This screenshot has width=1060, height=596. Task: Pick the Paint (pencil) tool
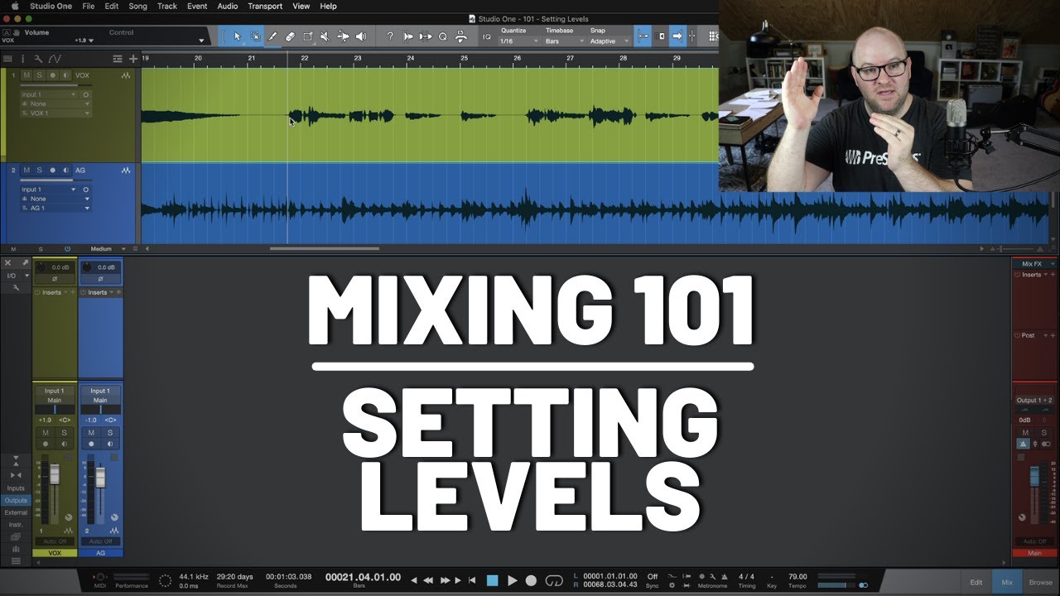coord(272,36)
